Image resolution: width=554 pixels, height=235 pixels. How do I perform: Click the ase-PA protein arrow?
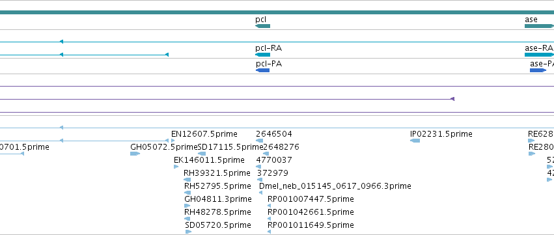click(538, 70)
